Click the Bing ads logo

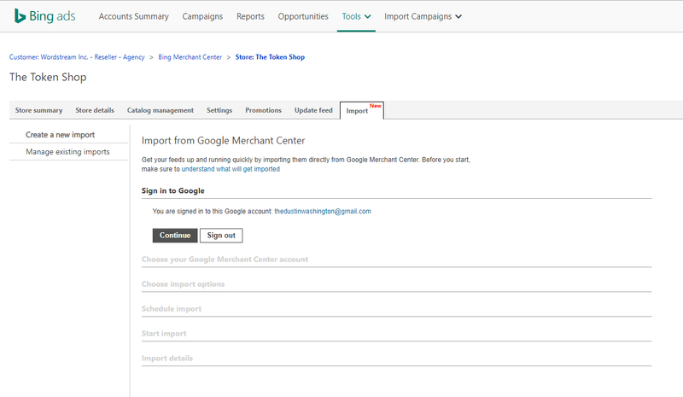[44, 16]
